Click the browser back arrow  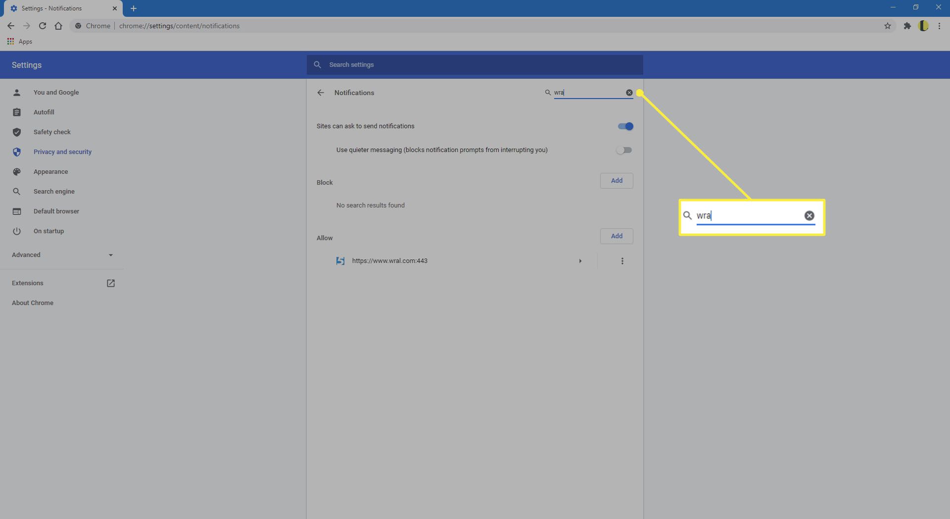click(x=10, y=26)
